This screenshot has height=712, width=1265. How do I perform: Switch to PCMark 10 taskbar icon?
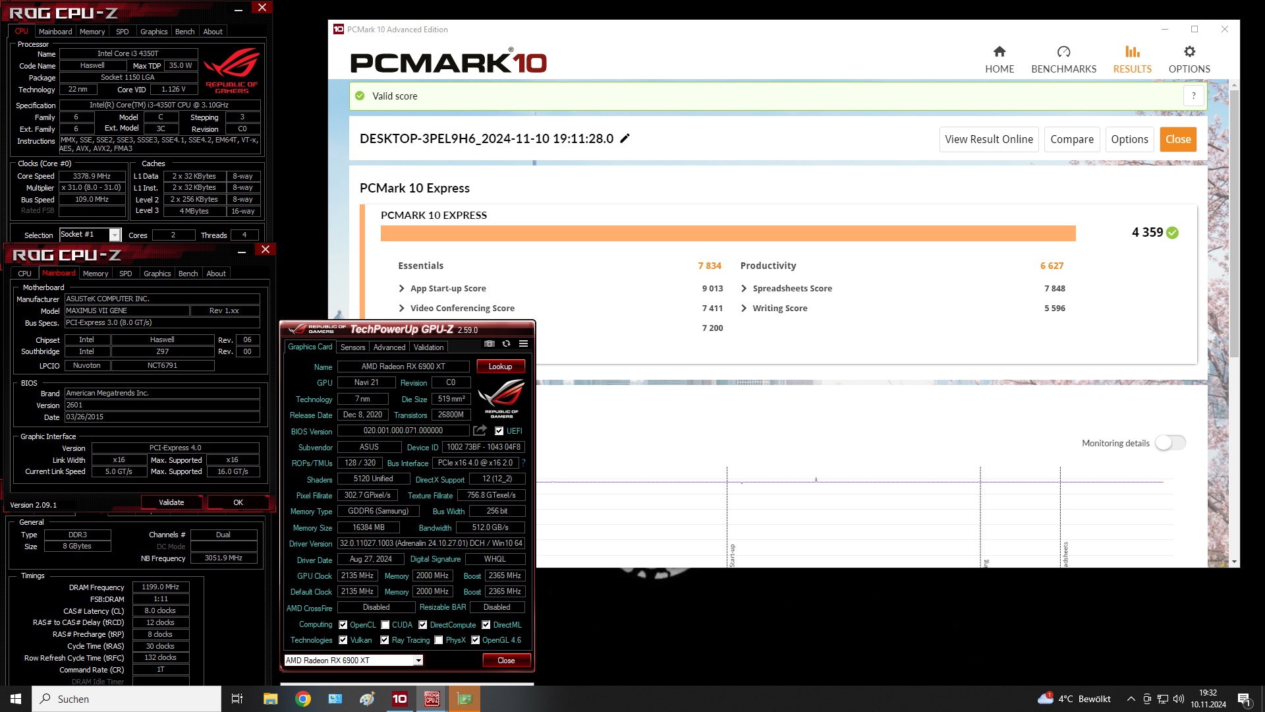click(400, 699)
